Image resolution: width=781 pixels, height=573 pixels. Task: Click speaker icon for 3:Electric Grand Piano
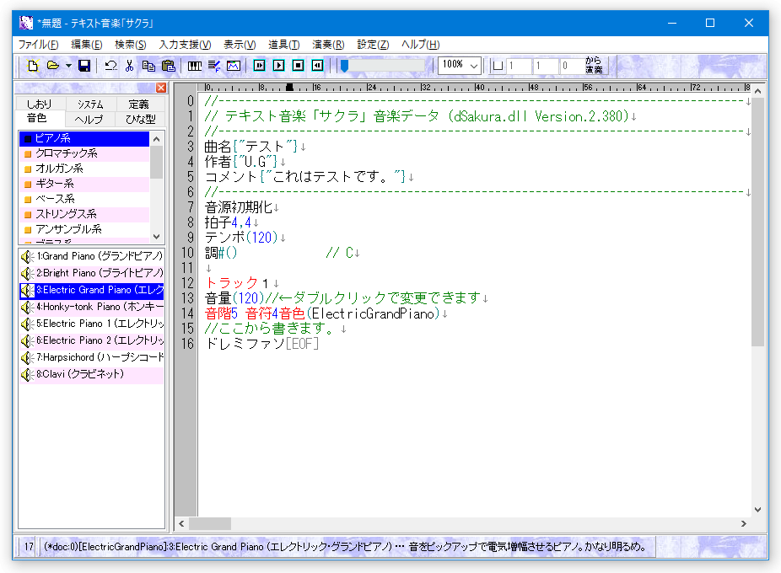[27, 290]
